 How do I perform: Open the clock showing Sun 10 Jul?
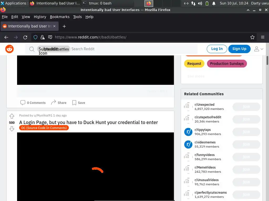234,3
